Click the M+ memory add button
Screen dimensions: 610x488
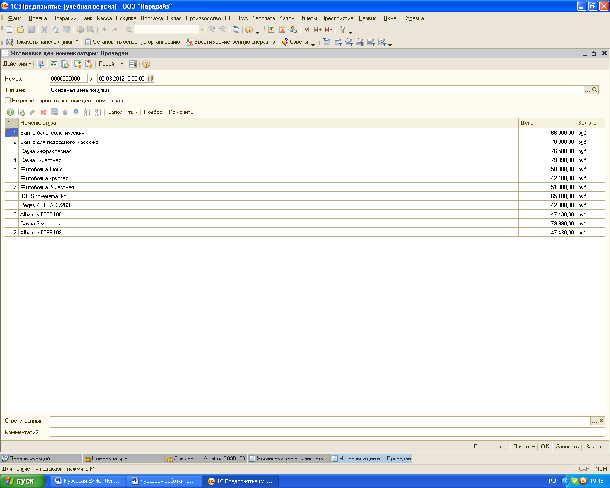coord(318,30)
